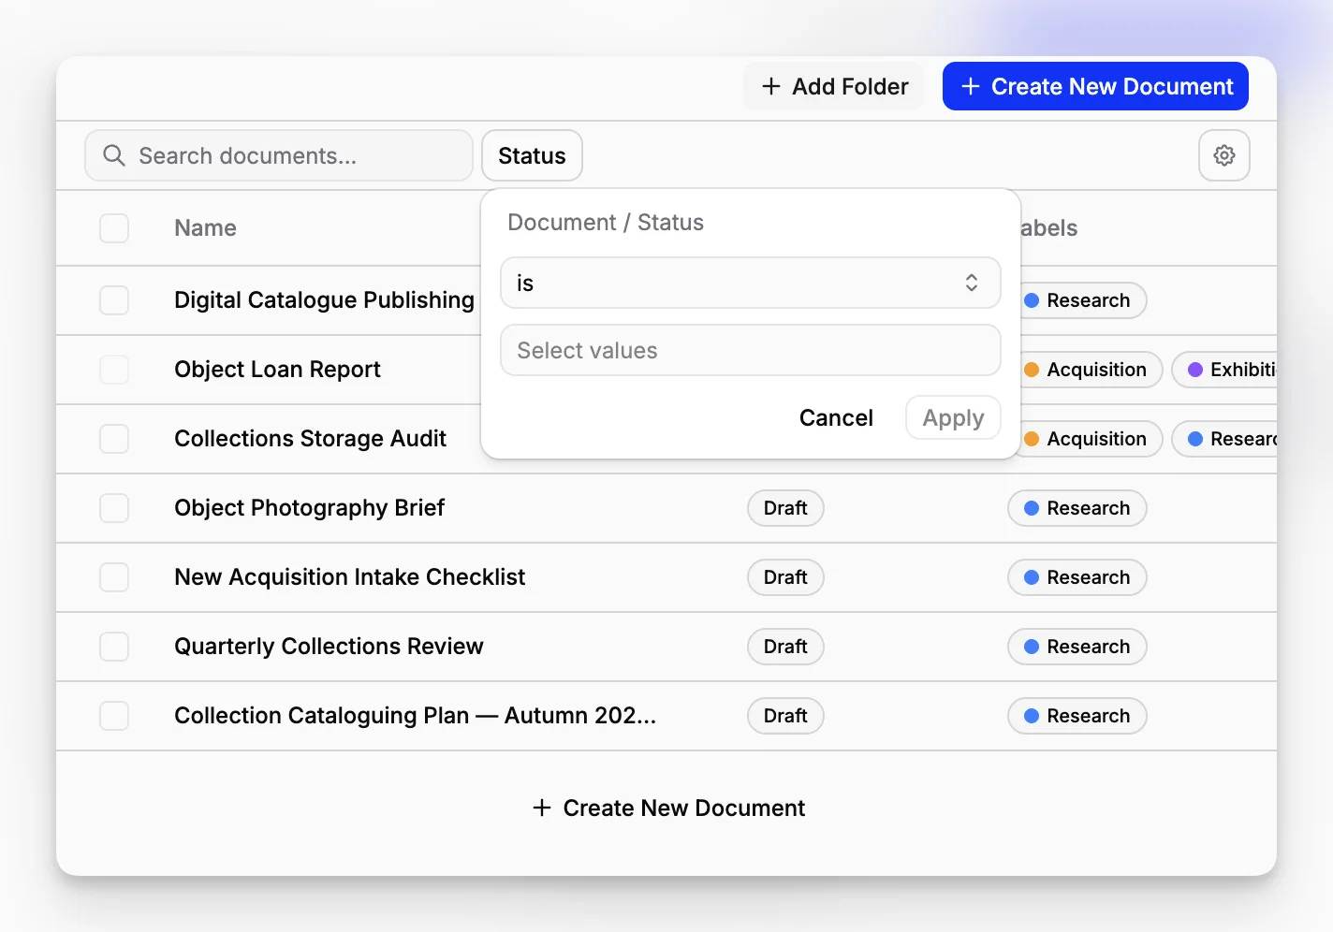Image resolution: width=1333 pixels, height=932 pixels.
Task: Toggle the select-all checkbox in the header
Action: [x=114, y=228]
